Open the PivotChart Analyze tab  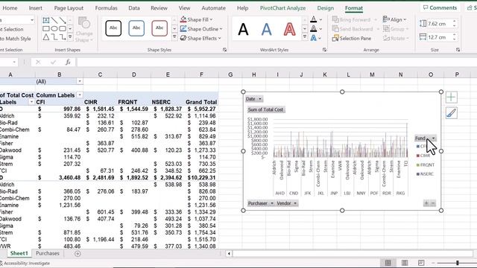point(282,8)
